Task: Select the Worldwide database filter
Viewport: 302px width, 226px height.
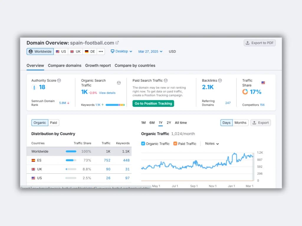Action: pos(40,51)
